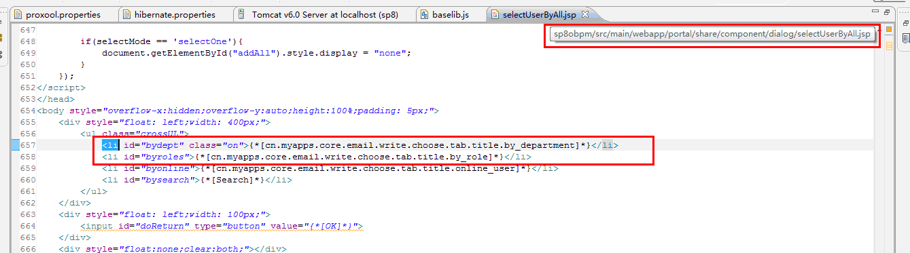Image resolution: width=910 pixels, height=253 pixels.
Task: Click the baselib.js script file icon
Action: [425, 14]
